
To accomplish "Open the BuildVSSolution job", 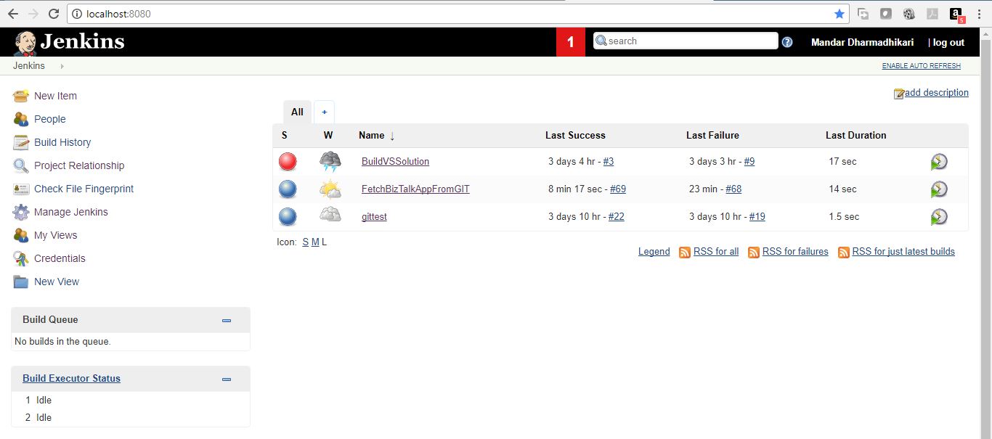I will click(x=395, y=161).
